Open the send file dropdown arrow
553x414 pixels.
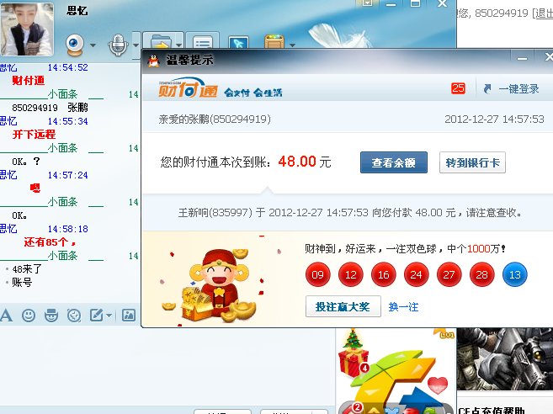pos(178,45)
